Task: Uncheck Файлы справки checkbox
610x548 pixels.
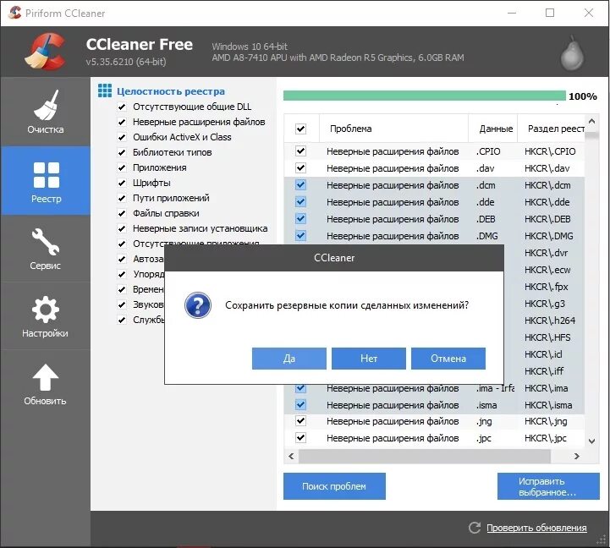Action: coord(122,213)
